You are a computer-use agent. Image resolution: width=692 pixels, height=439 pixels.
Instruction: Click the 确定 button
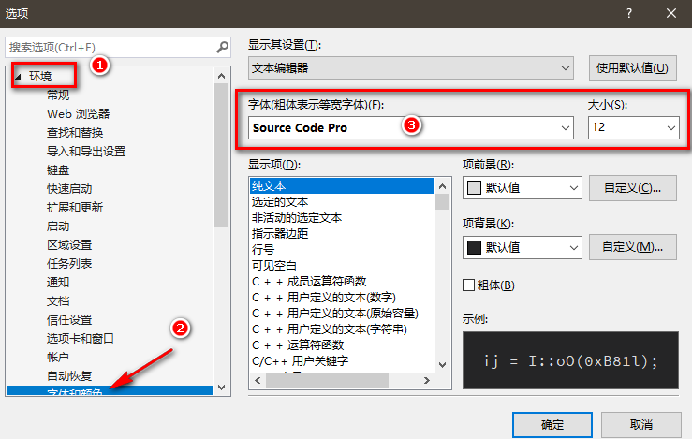[x=552, y=425]
